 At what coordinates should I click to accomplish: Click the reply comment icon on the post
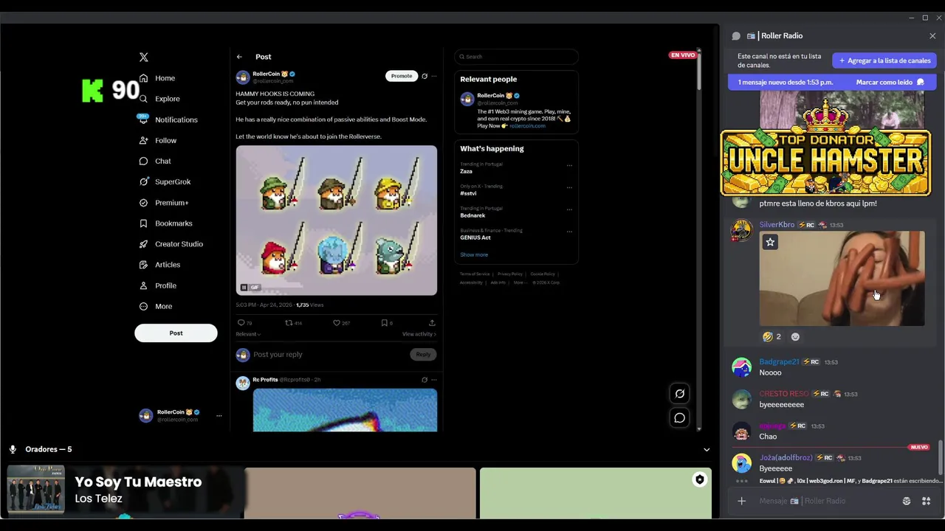tap(241, 323)
